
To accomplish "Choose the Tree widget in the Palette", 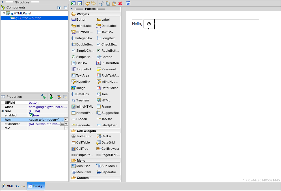I will (104, 94).
